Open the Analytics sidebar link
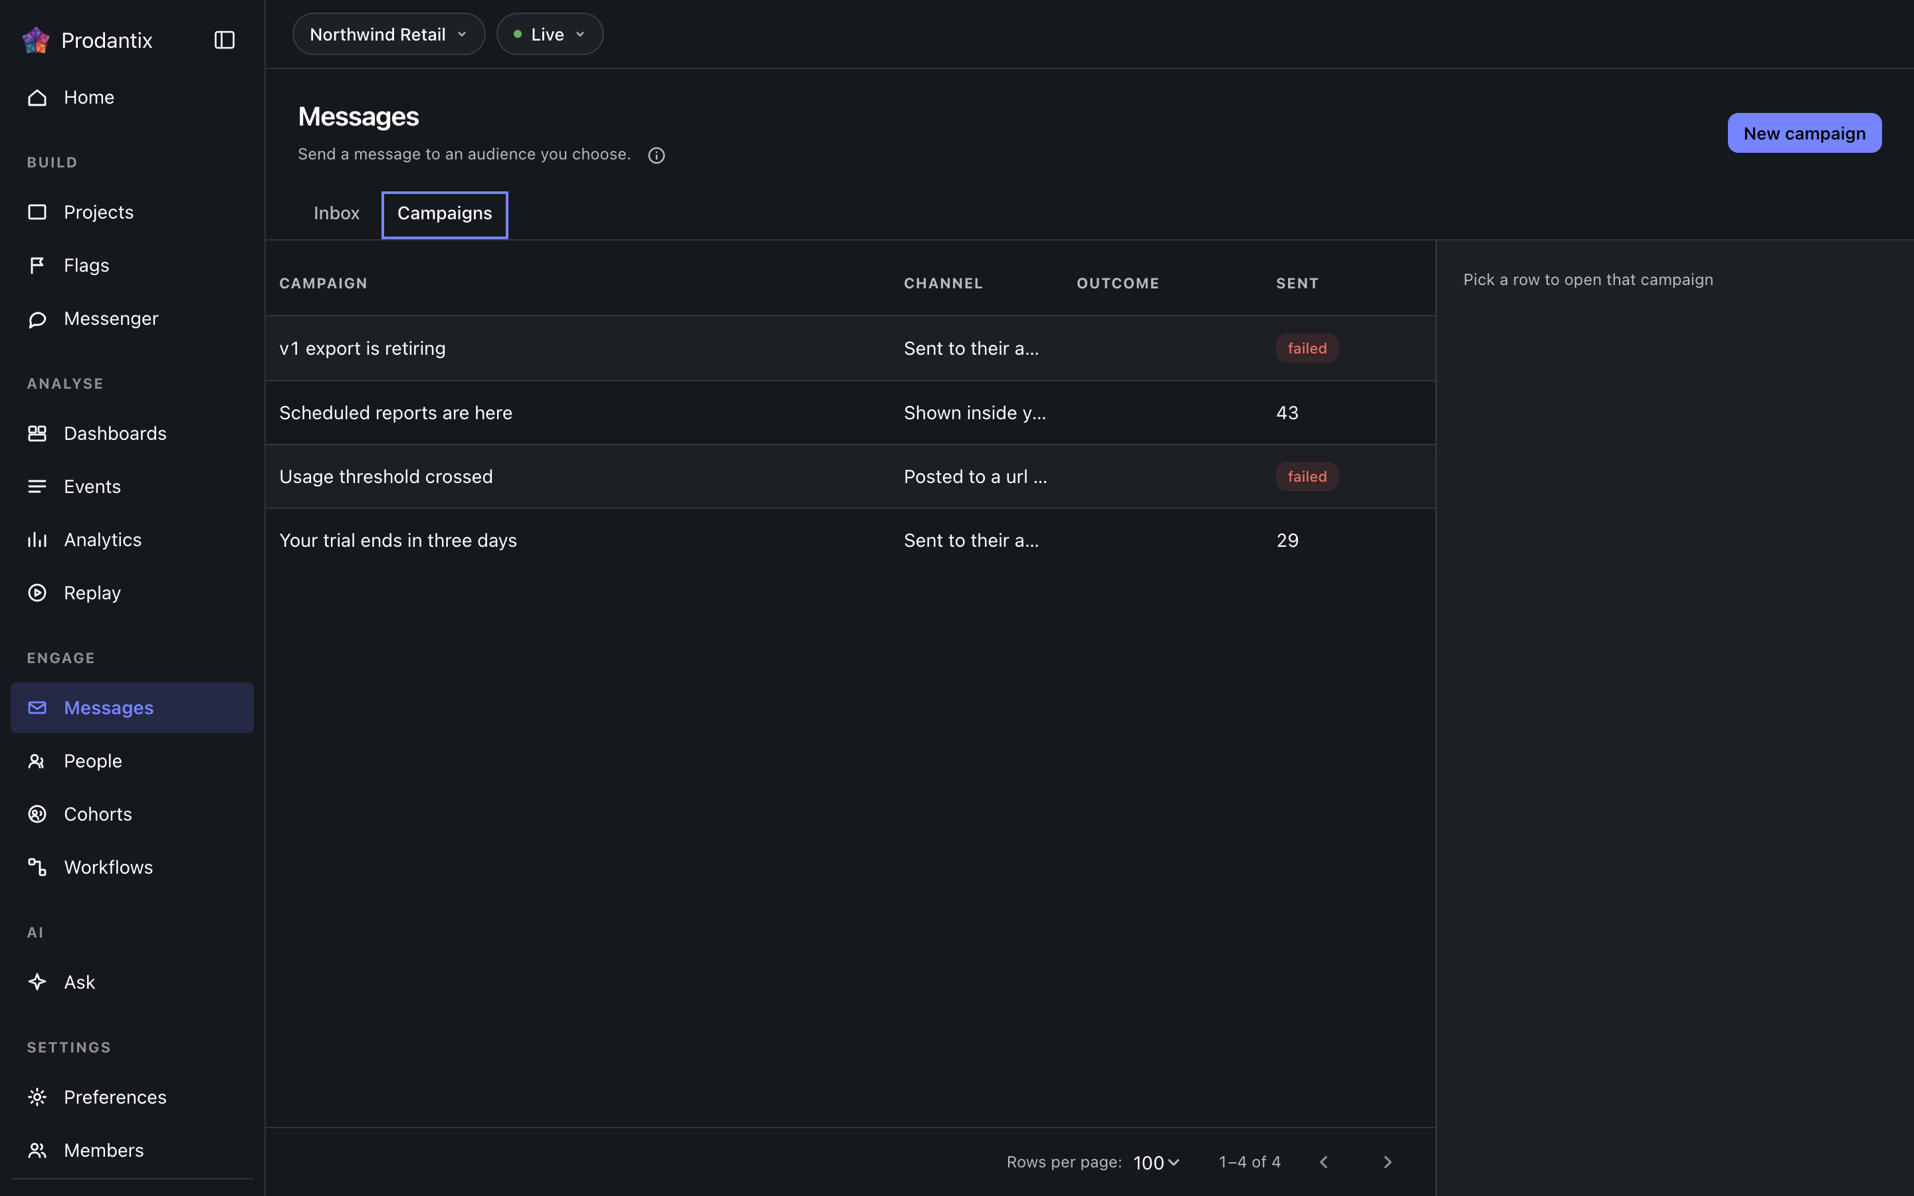 [132, 540]
